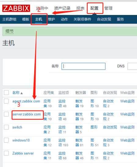
Task: Open 触发器 19 for server.zabbix.com
Action: [79, 117]
